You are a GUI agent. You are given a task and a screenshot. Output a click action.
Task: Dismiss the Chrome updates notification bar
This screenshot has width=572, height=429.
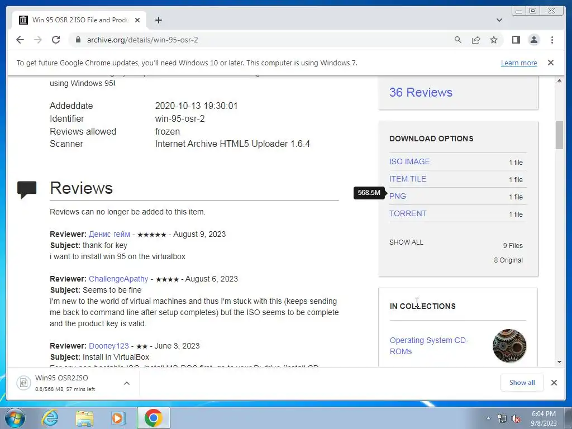coord(550,63)
